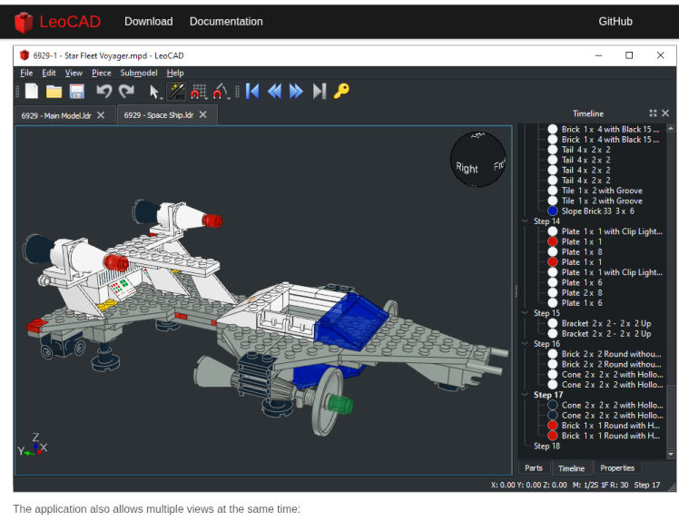
Task: Switch to 6929 - Main Model.ldr tab
Action: 56,115
